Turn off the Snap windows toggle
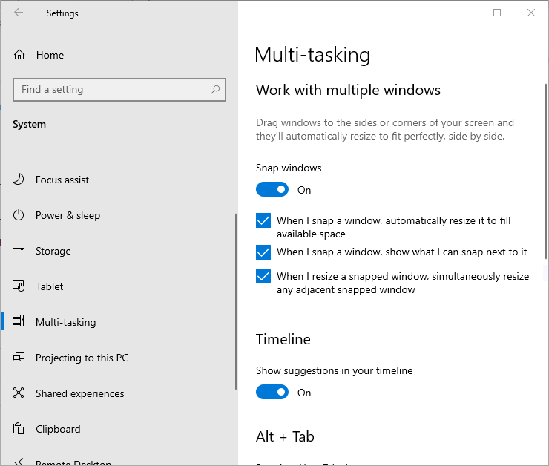 [x=272, y=190]
